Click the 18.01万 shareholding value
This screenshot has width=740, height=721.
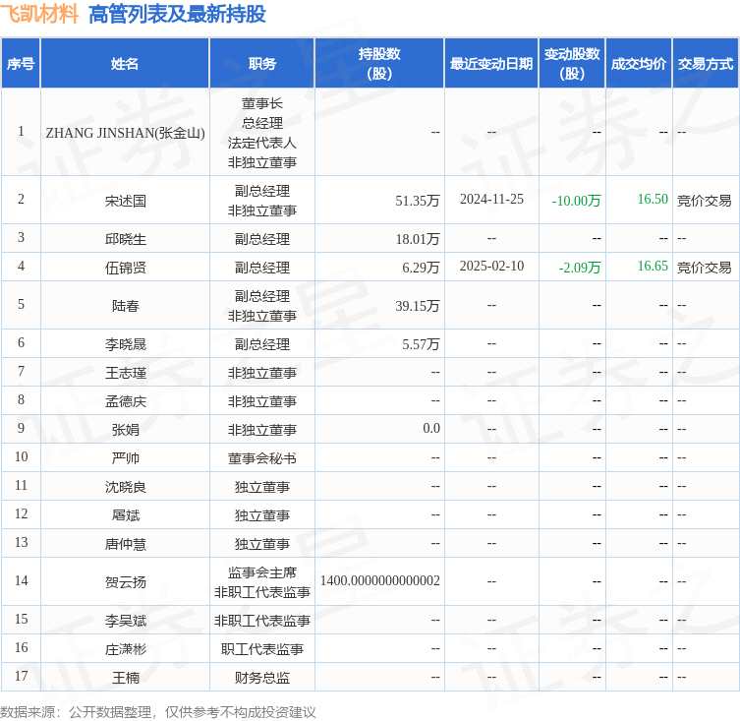click(418, 239)
